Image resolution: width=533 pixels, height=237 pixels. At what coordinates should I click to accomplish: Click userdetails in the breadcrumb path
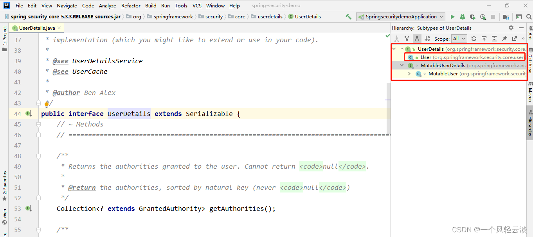(270, 17)
